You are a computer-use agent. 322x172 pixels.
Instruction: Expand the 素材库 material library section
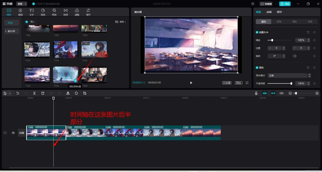[11, 31]
